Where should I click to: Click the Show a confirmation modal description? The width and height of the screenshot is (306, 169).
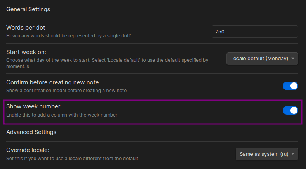(66, 91)
